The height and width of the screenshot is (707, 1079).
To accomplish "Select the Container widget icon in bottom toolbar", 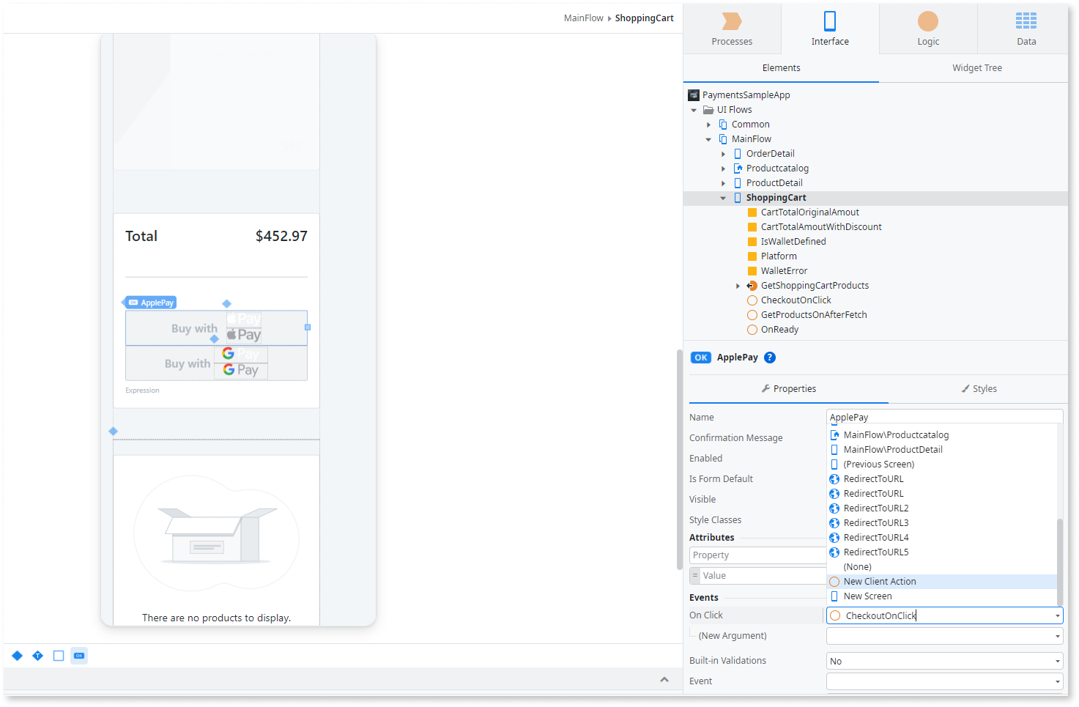I will (x=59, y=656).
